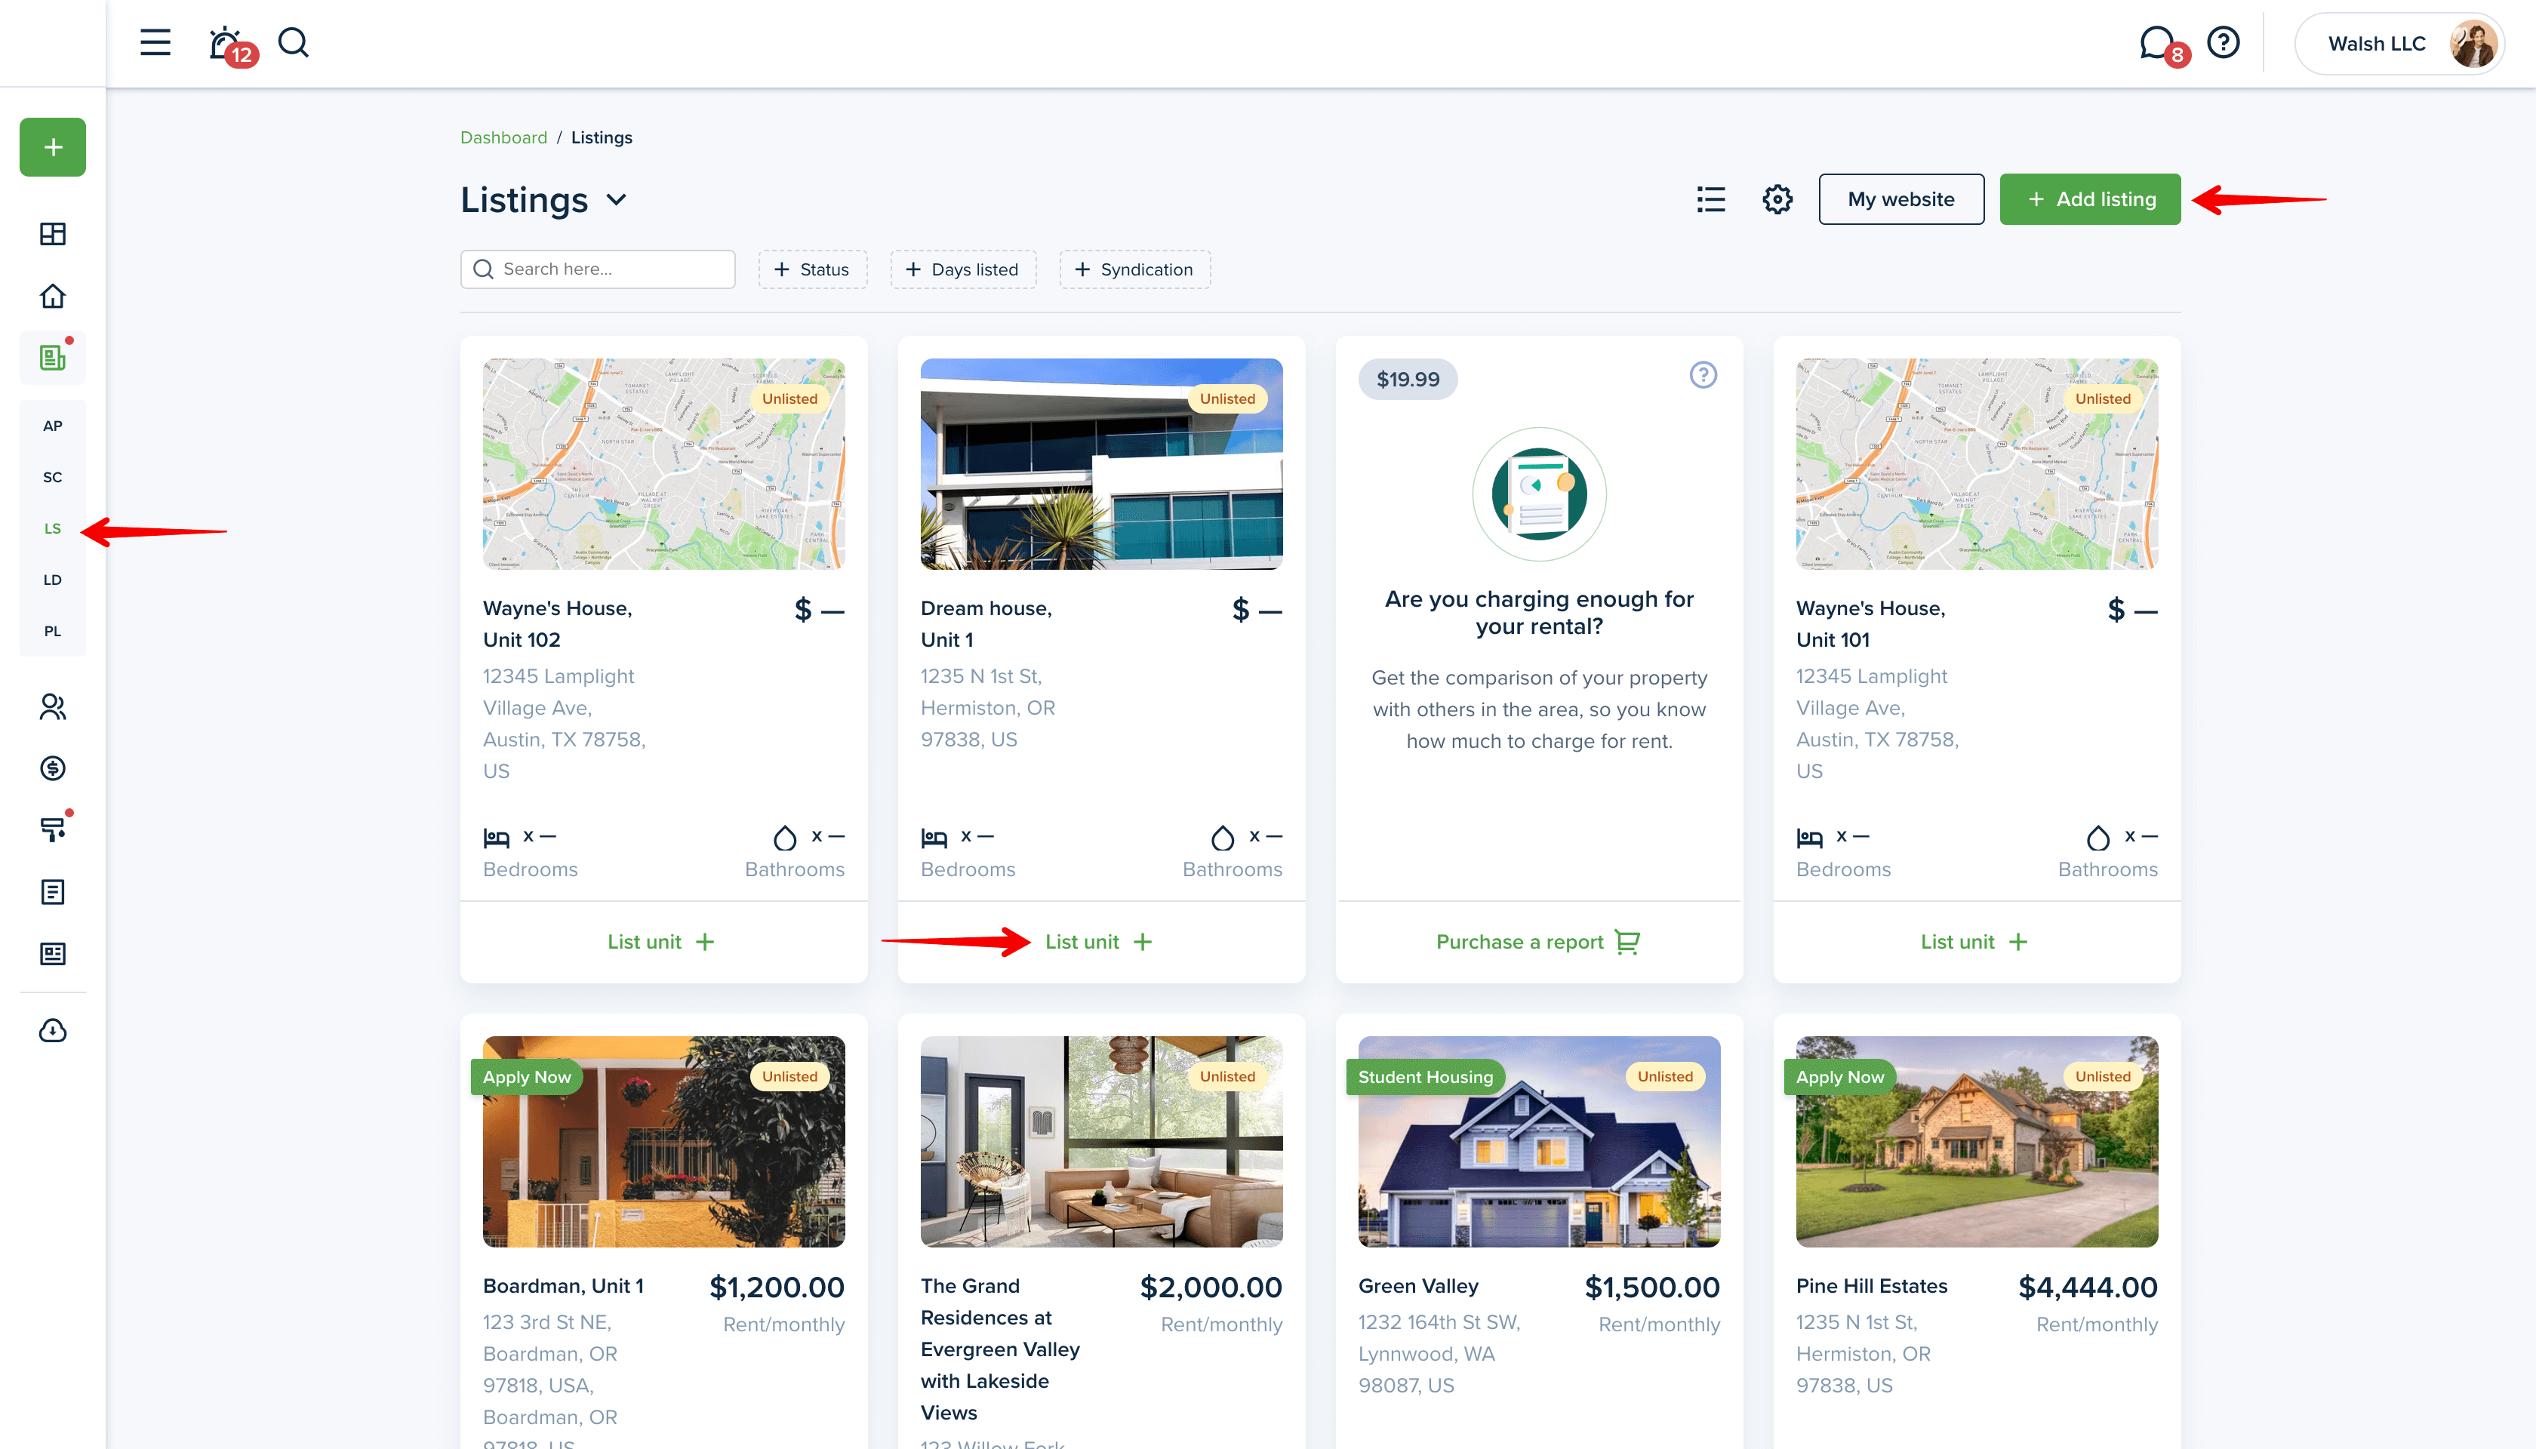Viewport: 2536px width, 1449px height.
Task: Click the green plus create button
Action: pyautogui.click(x=53, y=147)
